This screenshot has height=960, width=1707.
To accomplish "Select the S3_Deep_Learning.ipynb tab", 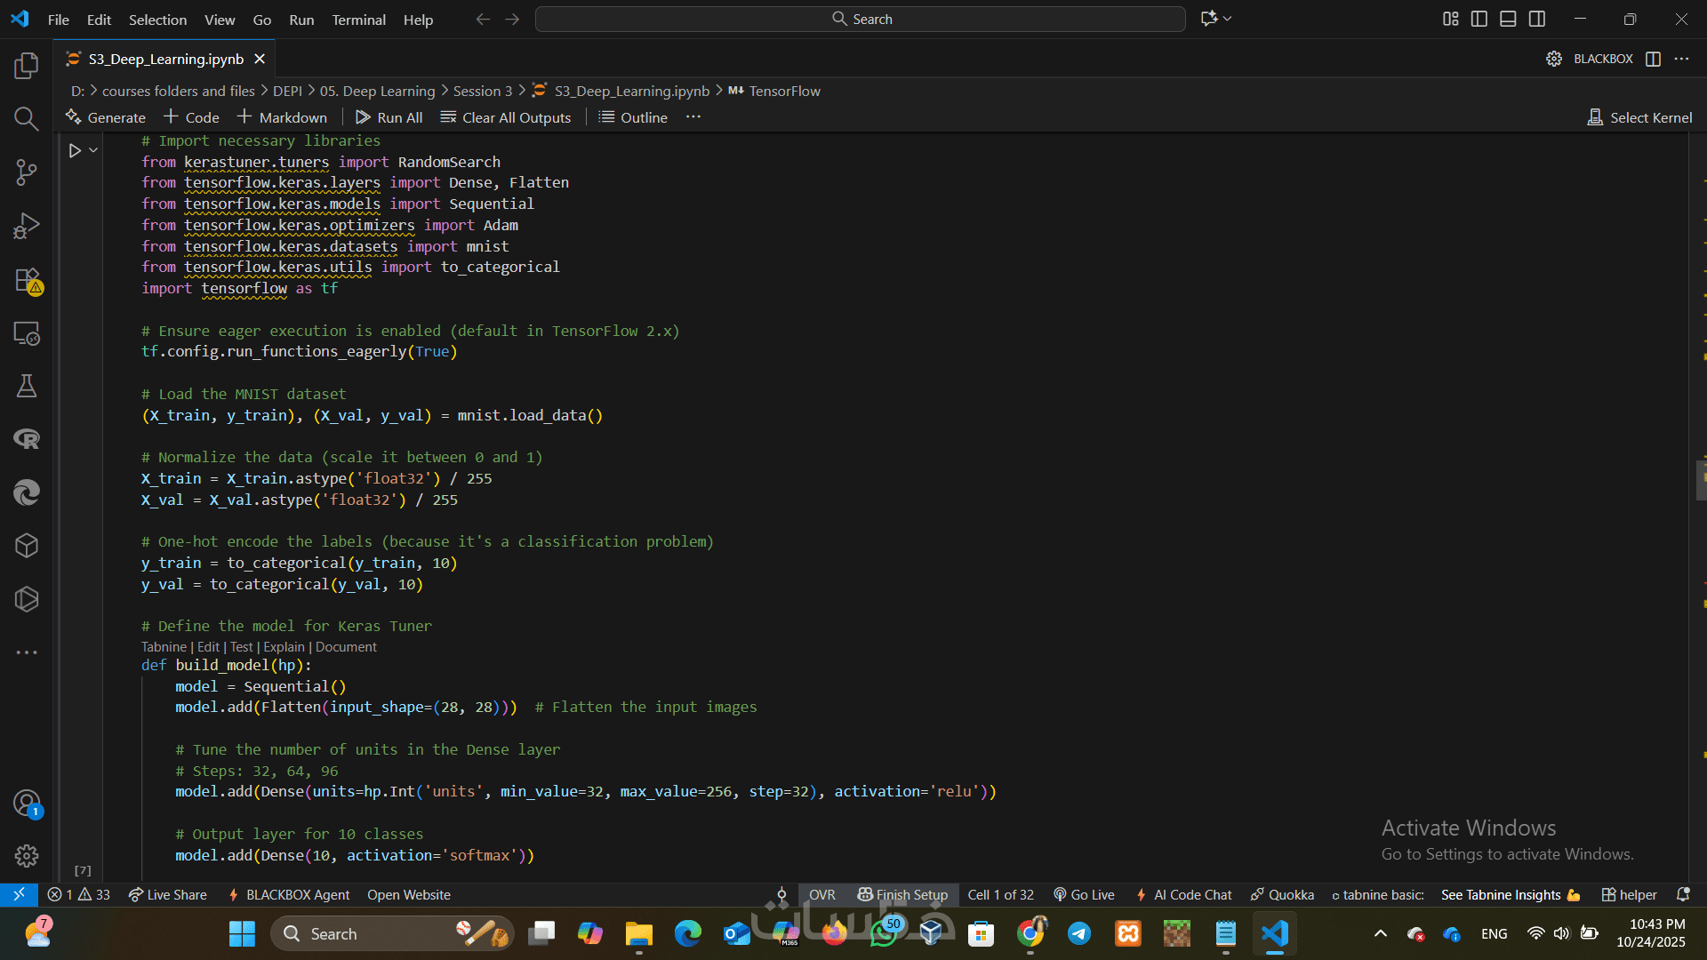I will [x=165, y=59].
